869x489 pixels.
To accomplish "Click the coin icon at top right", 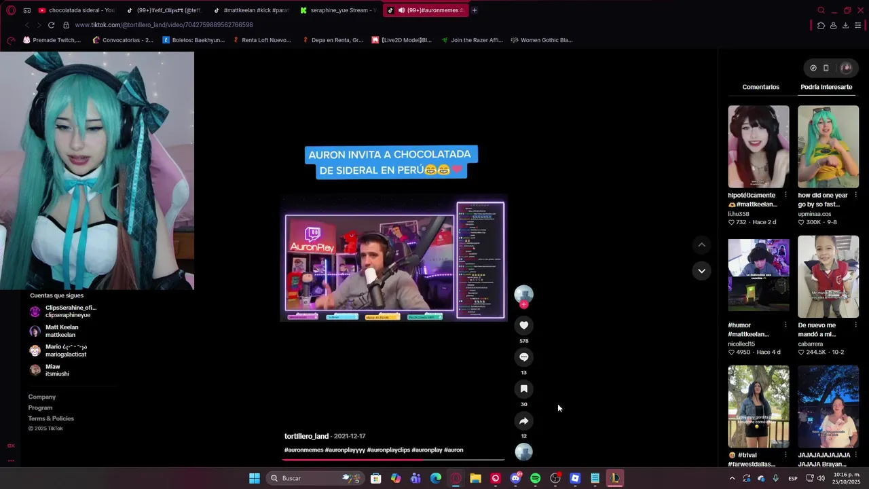I will click(x=813, y=68).
